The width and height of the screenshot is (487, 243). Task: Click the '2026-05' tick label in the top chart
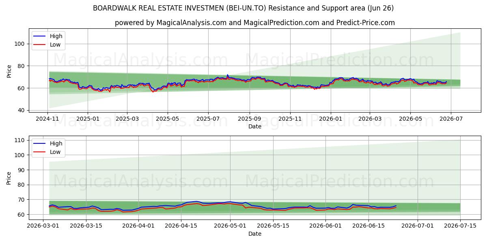410,119
